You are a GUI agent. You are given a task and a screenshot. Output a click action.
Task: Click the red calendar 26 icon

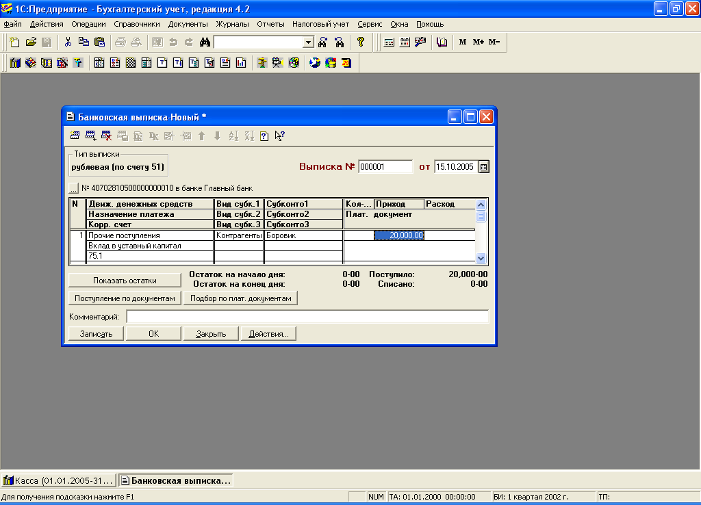coord(346,63)
